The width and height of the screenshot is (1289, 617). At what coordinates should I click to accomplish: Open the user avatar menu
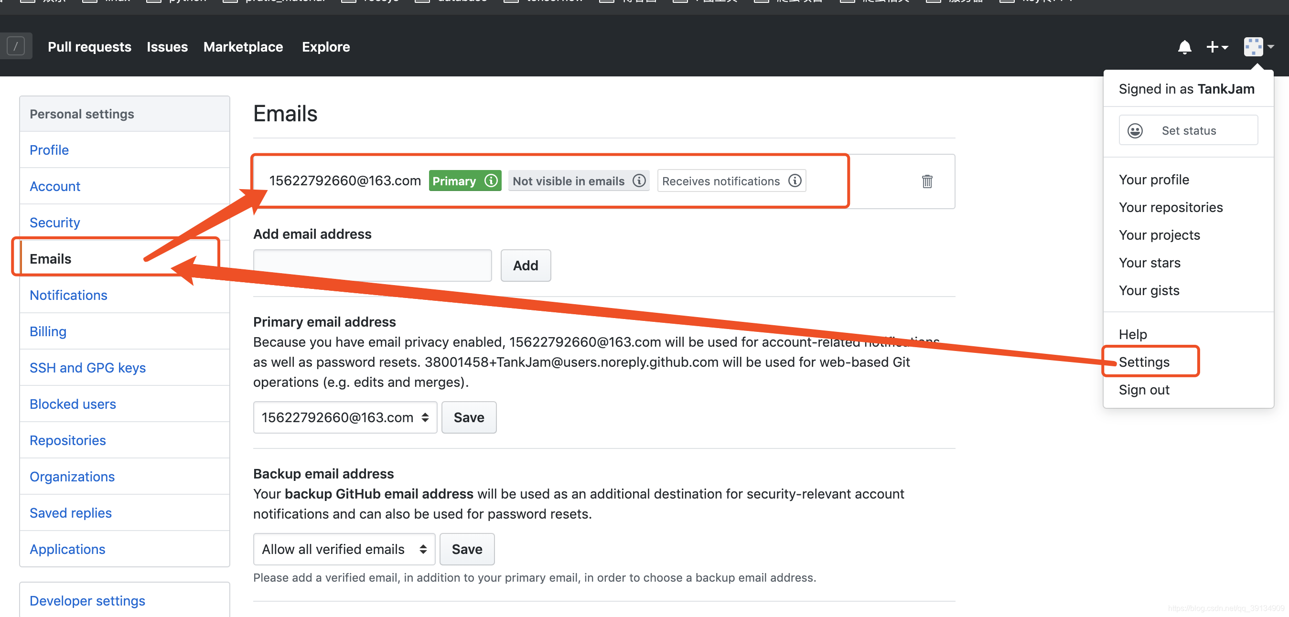pyautogui.click(x=1258, y=47)
